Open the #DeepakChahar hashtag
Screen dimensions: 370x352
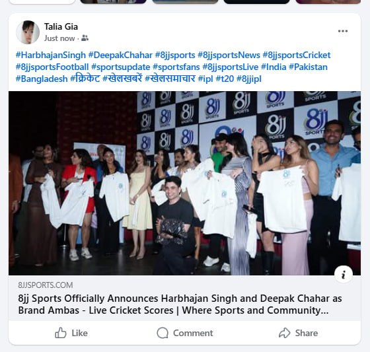click(x=120, y=55)
